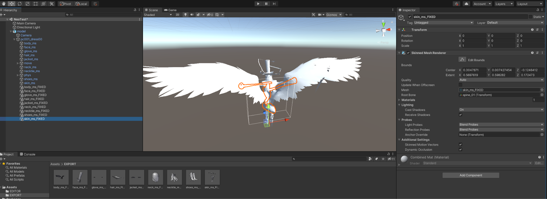This screenshot has height=199, width=547.
Task: Click the Add Component button
Action: coord(471,175)
